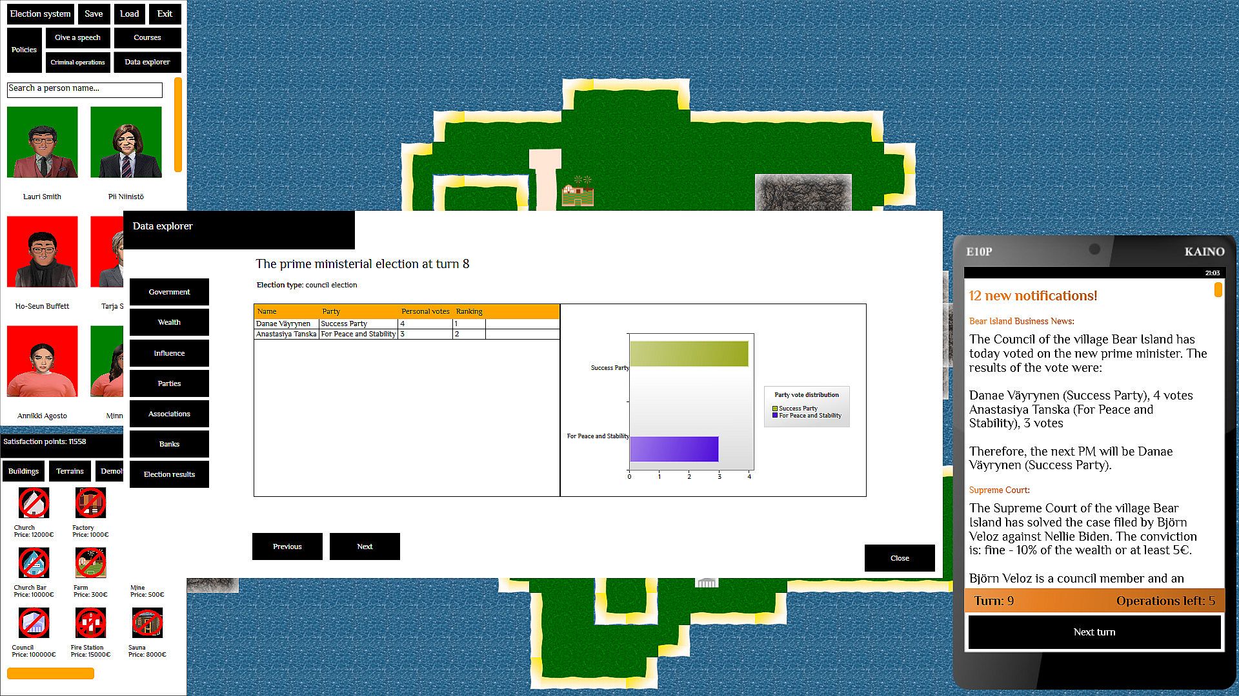Select Ho-Seun Buffett's portrait
Viewport: 1239px width, 696px height.
[x=43, y=252]
